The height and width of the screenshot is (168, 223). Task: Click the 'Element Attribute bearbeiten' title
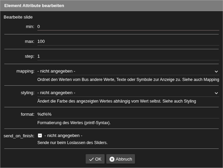point(34,6)
